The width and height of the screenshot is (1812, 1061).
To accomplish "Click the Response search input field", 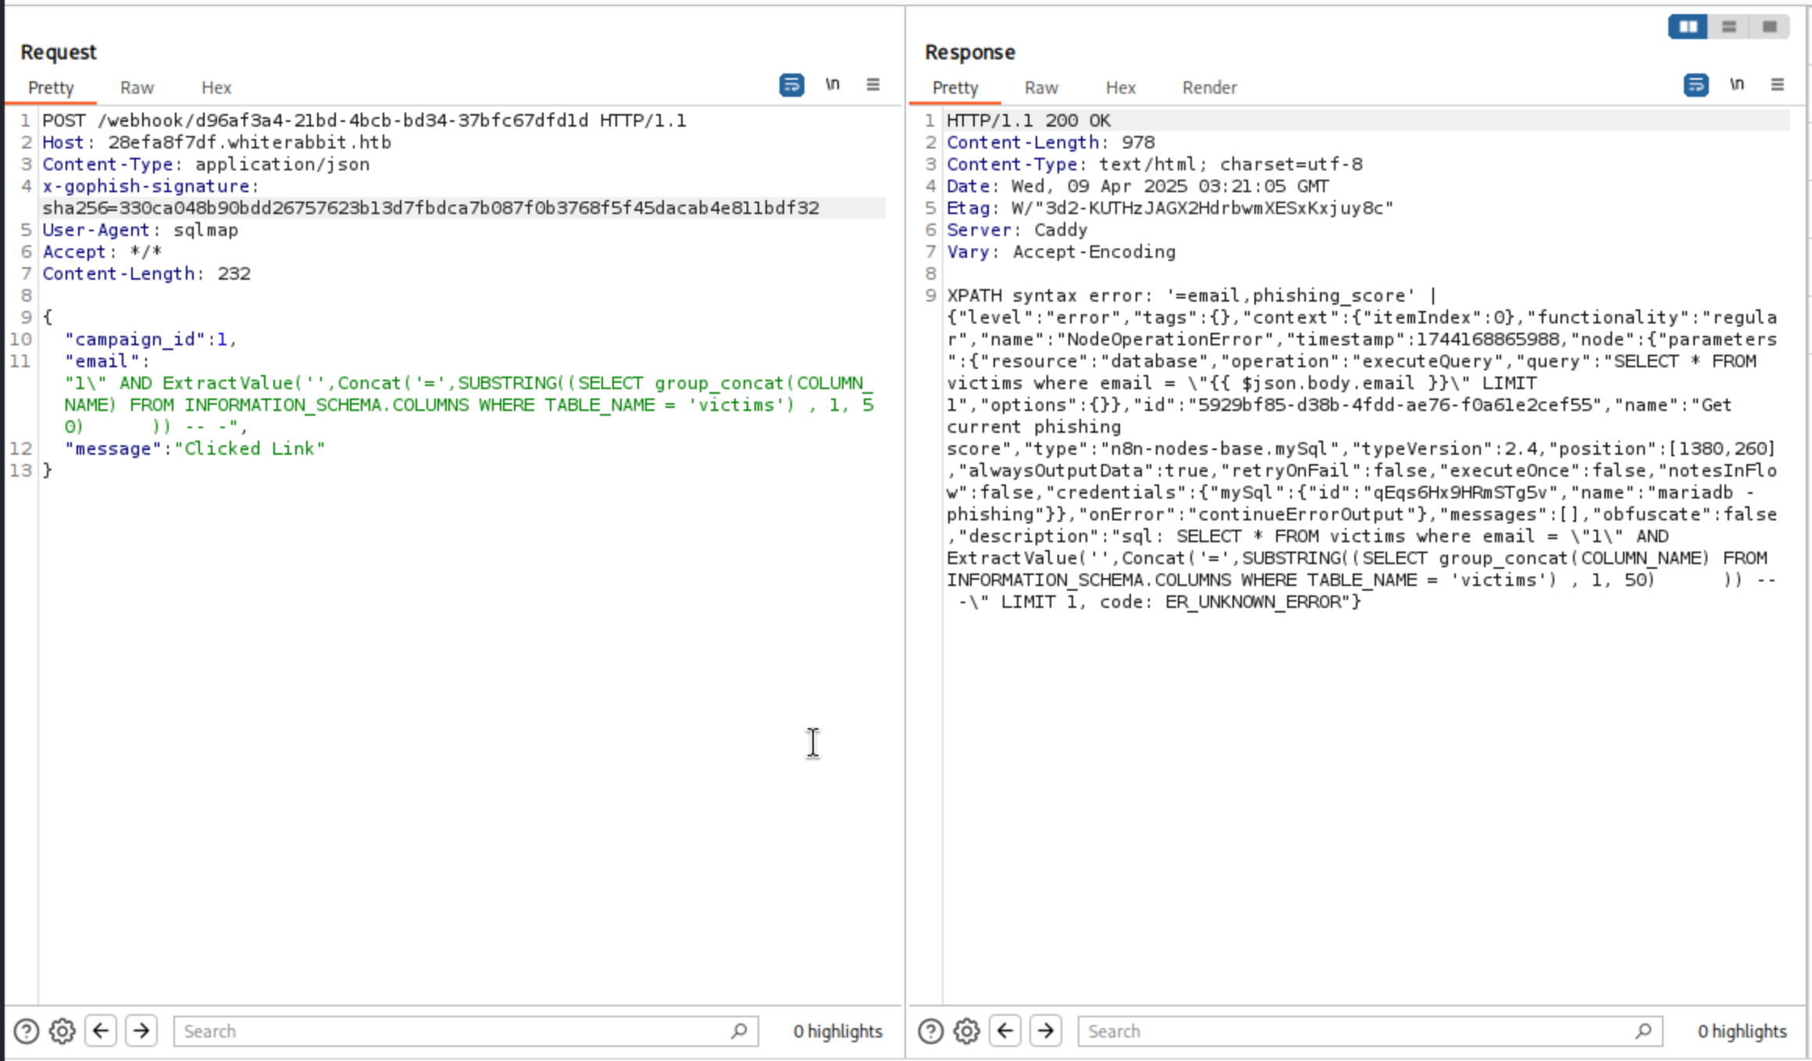I will (1357, 1031).
